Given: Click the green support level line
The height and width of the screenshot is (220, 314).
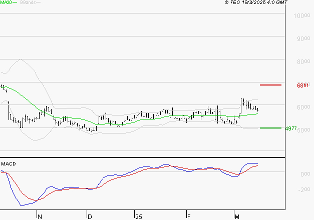Looking at the screenshot, I should 270,128.
